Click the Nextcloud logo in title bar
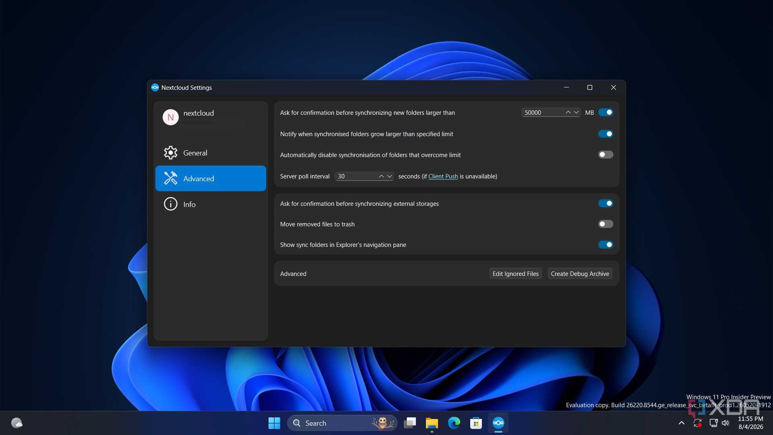Viewport: 773px width, 435px height. pyautogui.click(x=155, y=87)
